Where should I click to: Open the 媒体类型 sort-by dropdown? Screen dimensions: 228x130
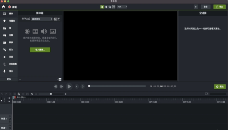point(42,19)
